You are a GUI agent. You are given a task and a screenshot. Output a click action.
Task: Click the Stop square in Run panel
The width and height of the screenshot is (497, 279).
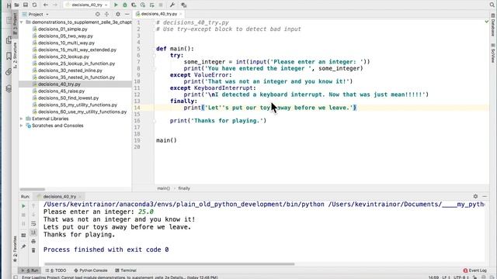23,215
